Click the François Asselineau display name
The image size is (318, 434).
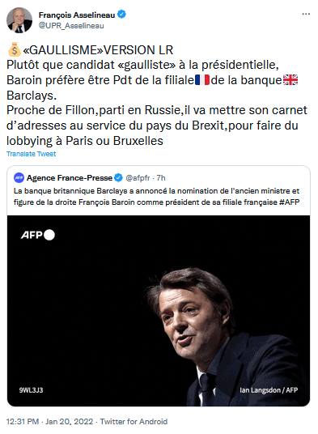[x=77, y=15]
